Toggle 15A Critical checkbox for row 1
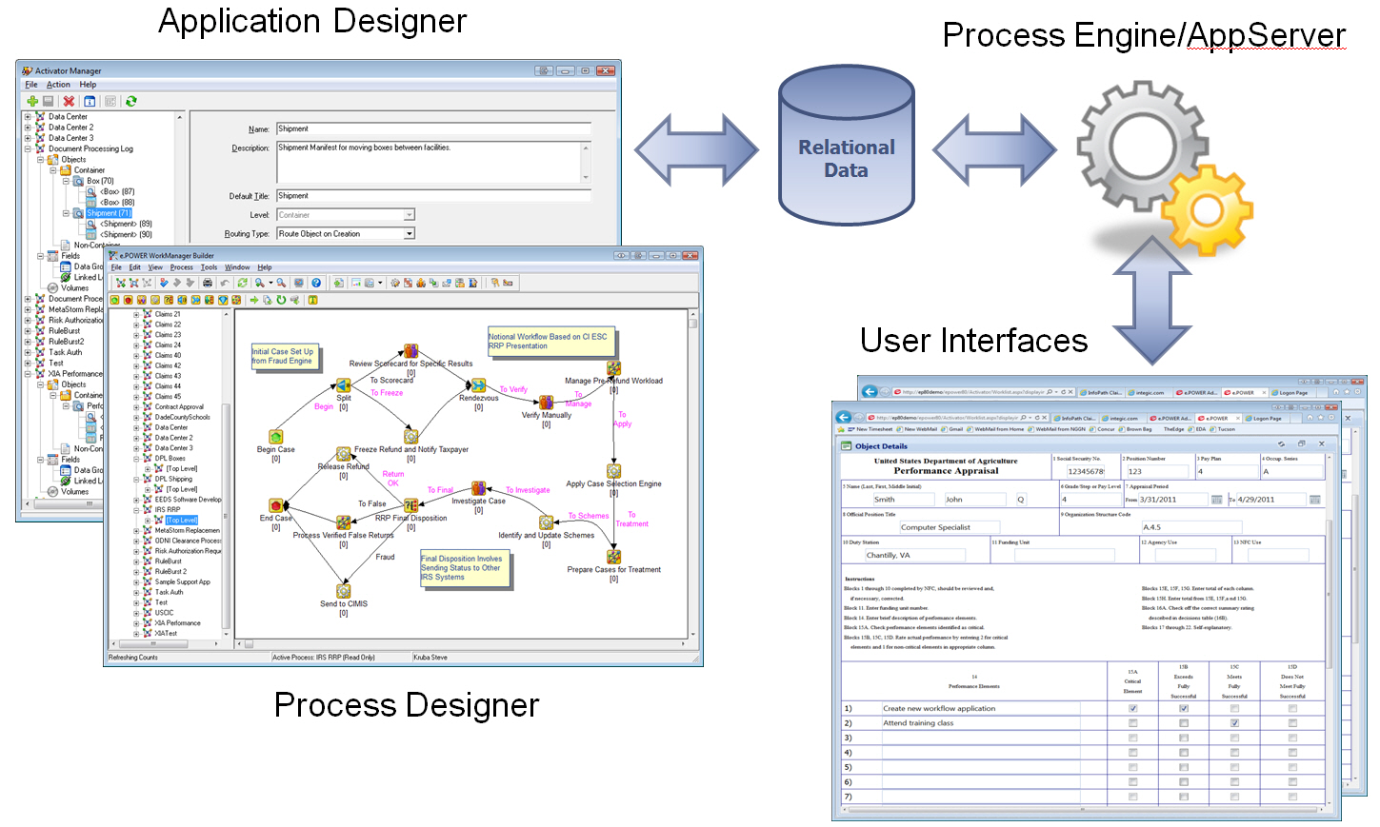Viewport: 1380px width, 827px height. click(1132, 708)
